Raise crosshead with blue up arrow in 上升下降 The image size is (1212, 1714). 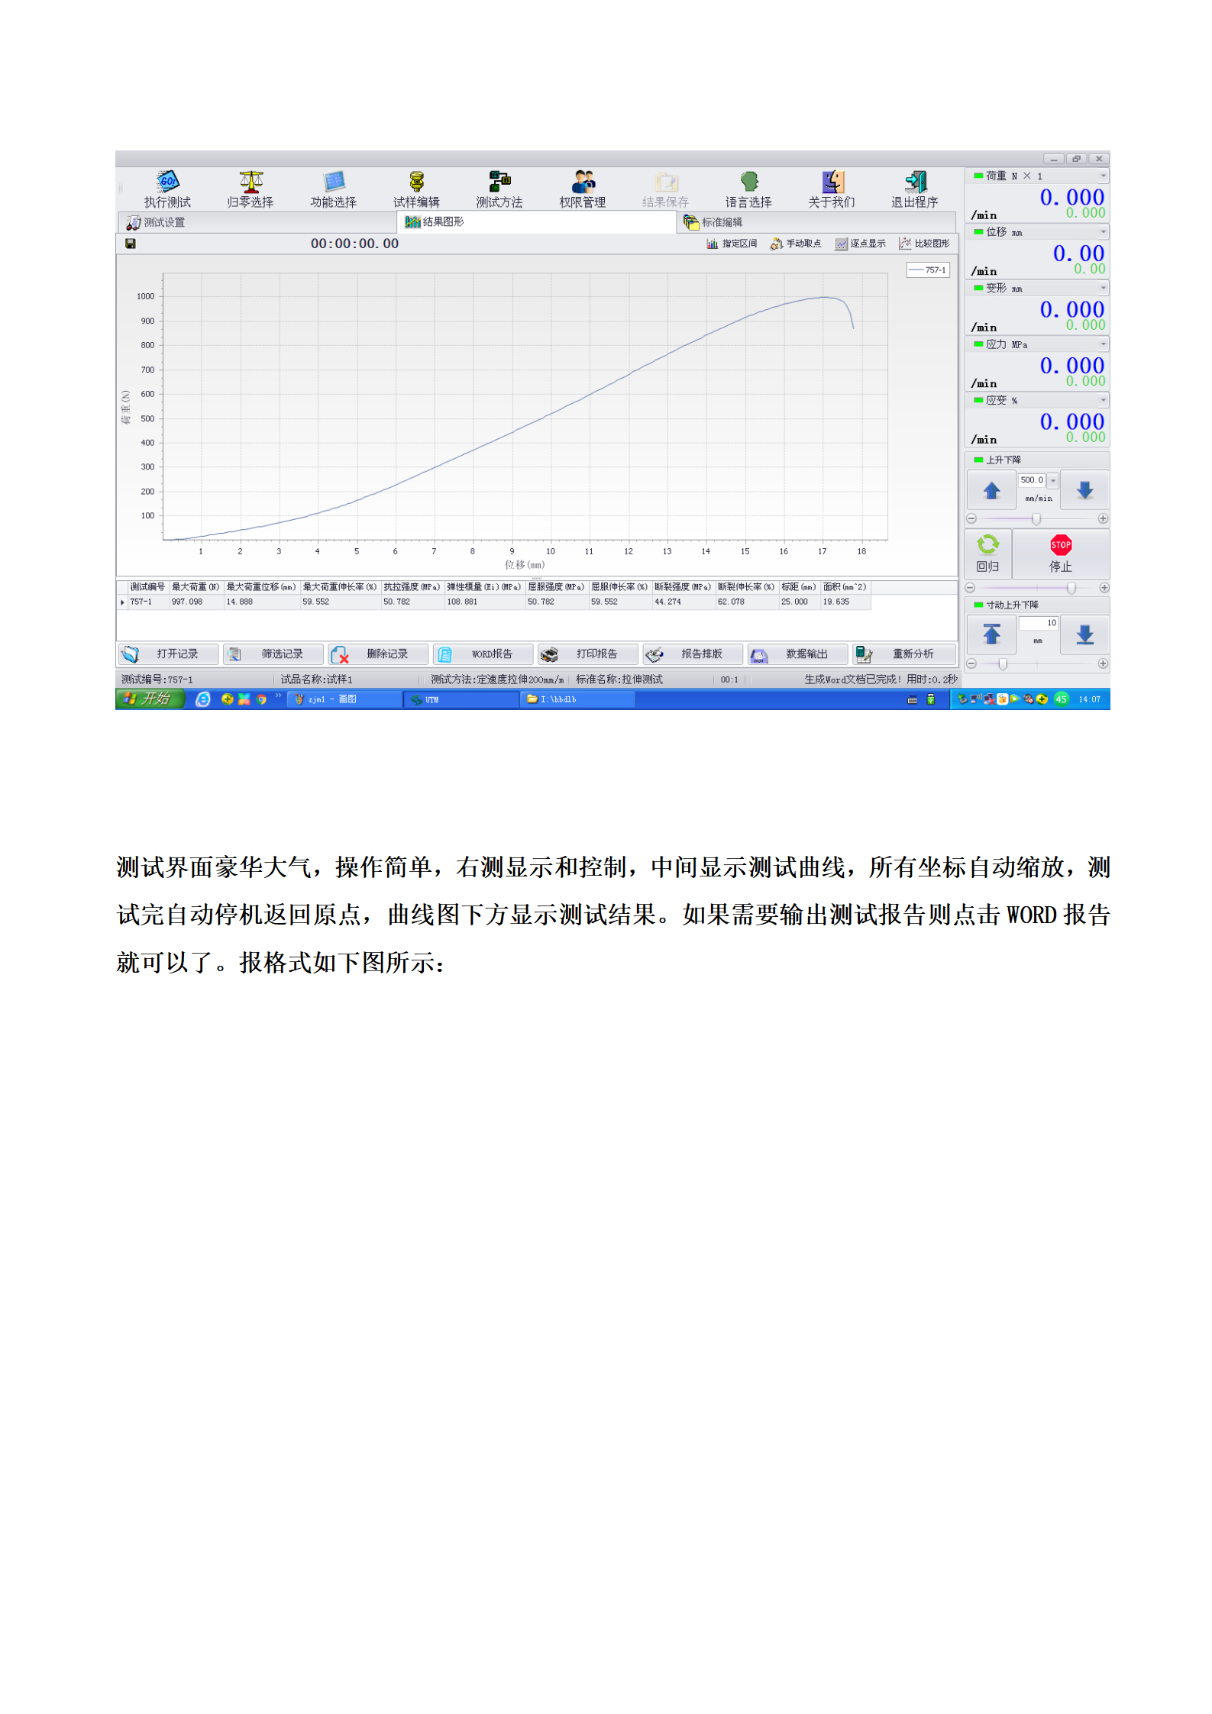(991, 490)
